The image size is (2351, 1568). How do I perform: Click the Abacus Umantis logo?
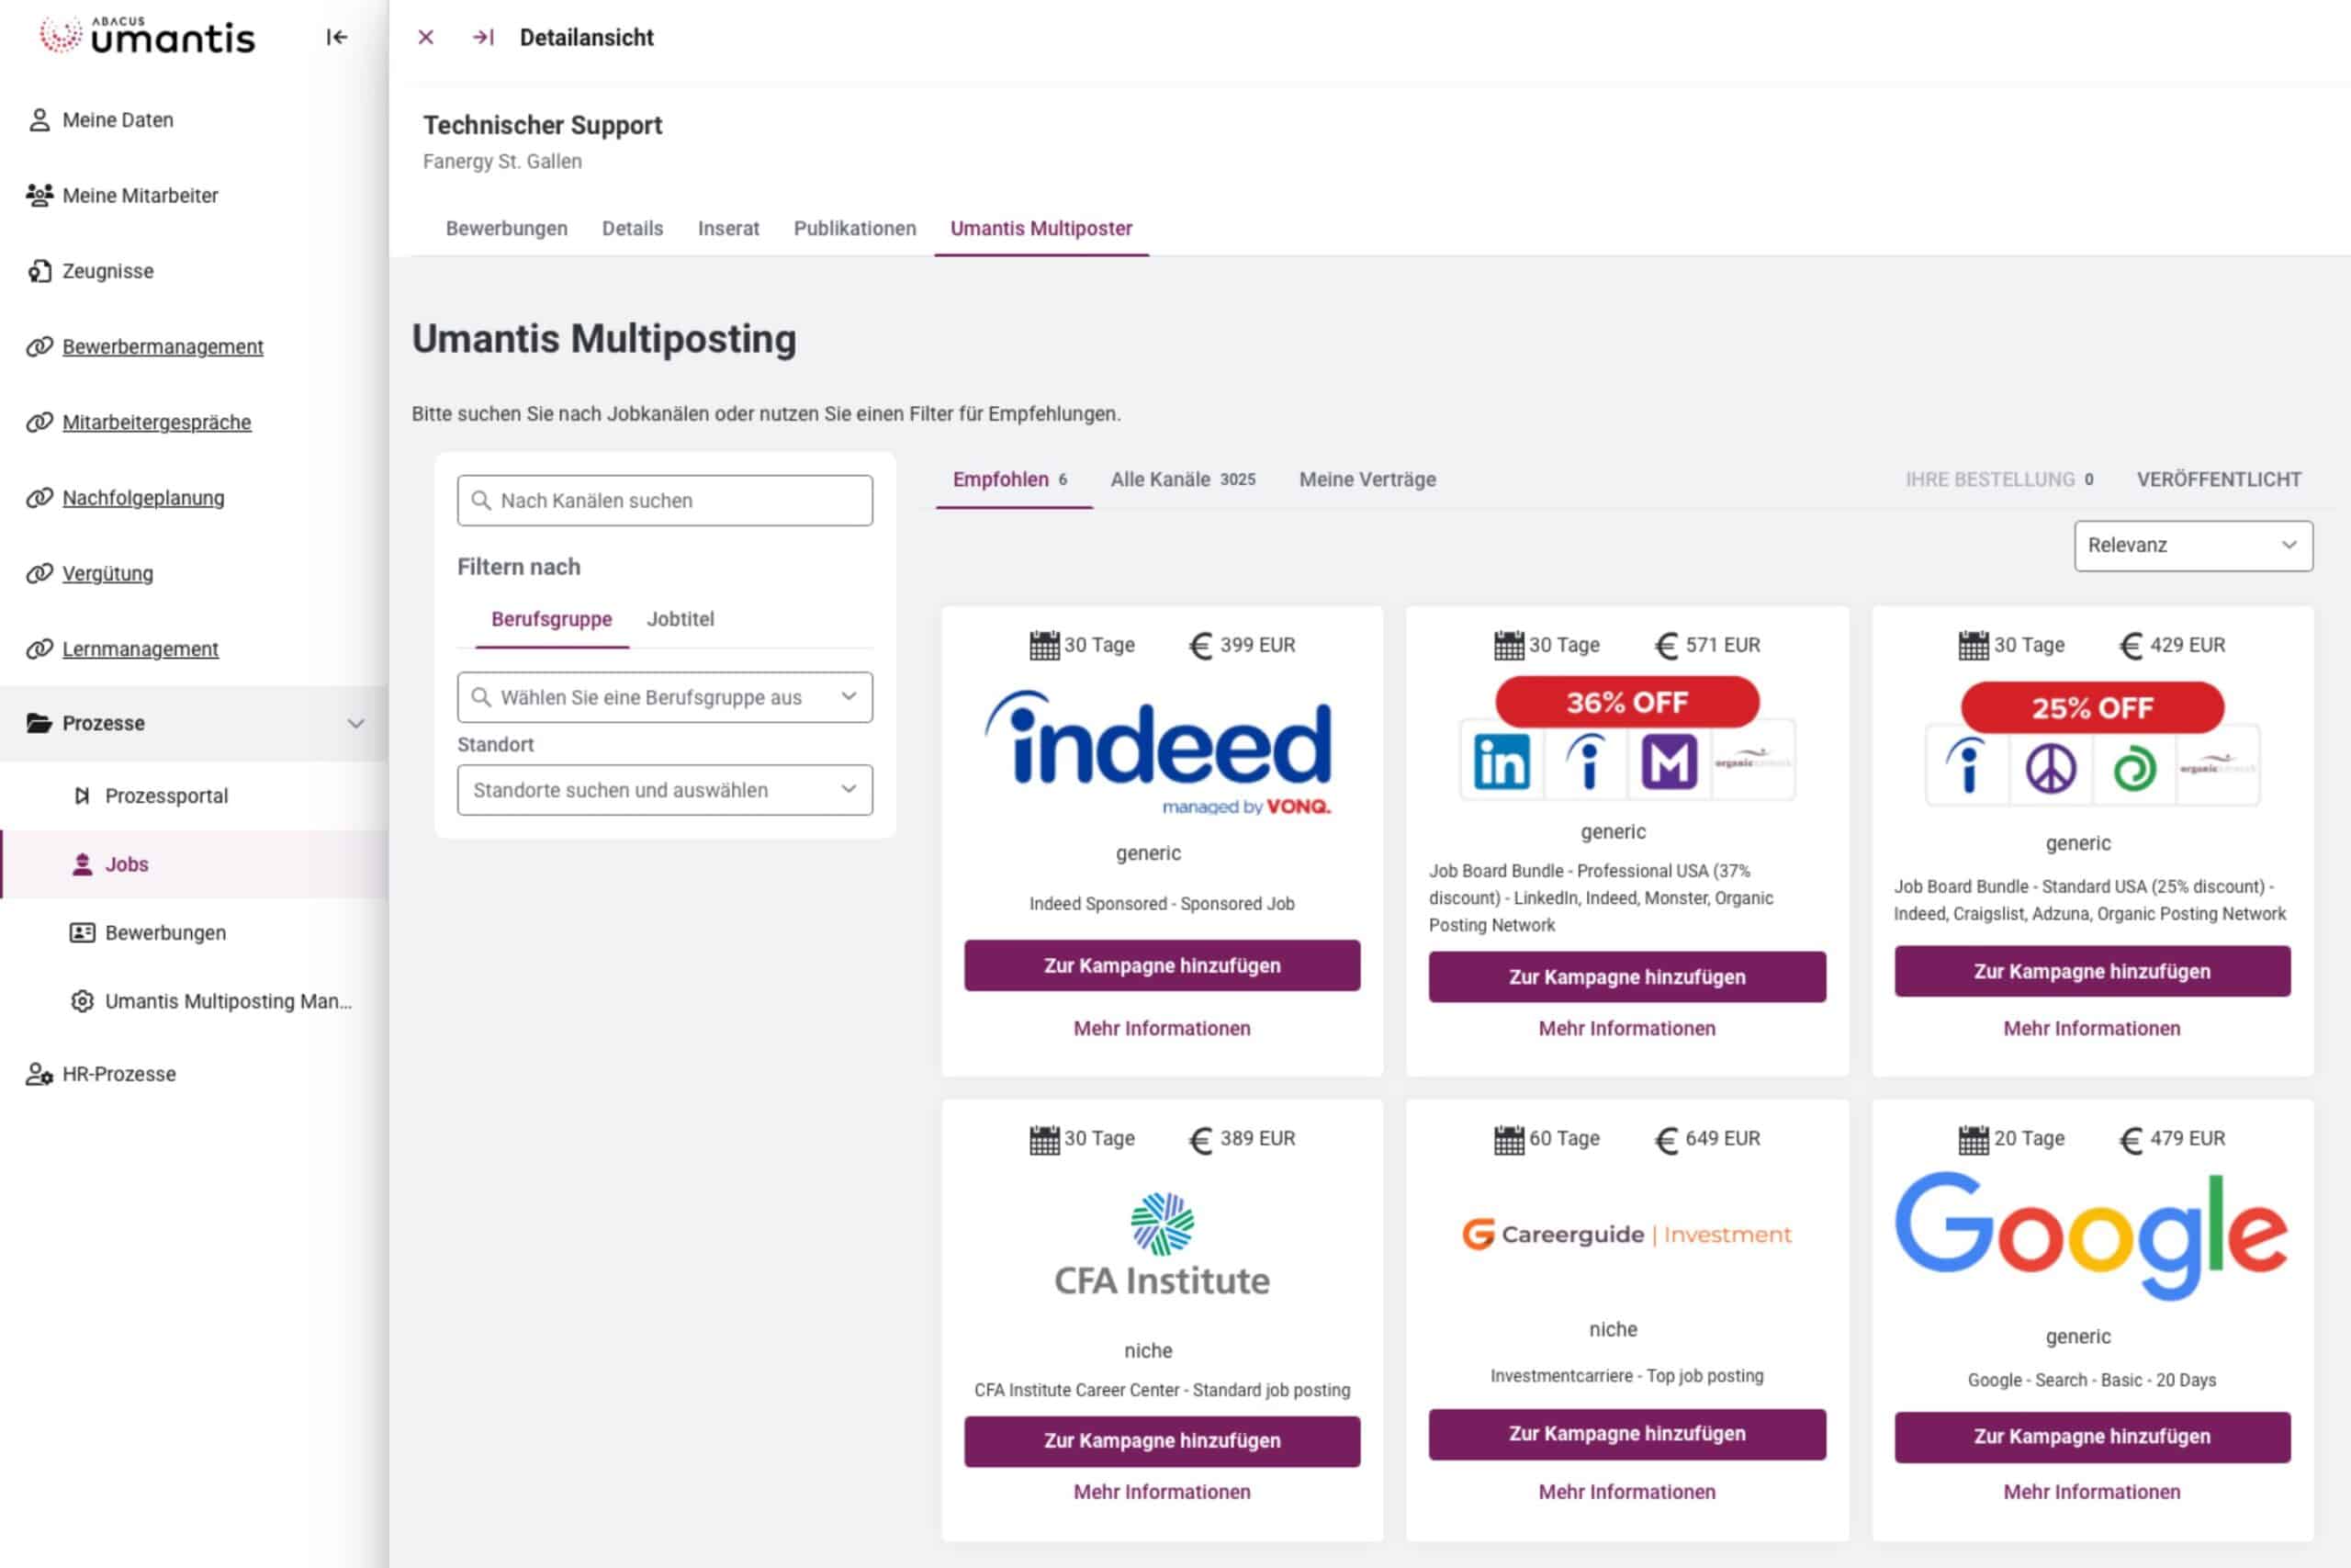click(145, 36)
